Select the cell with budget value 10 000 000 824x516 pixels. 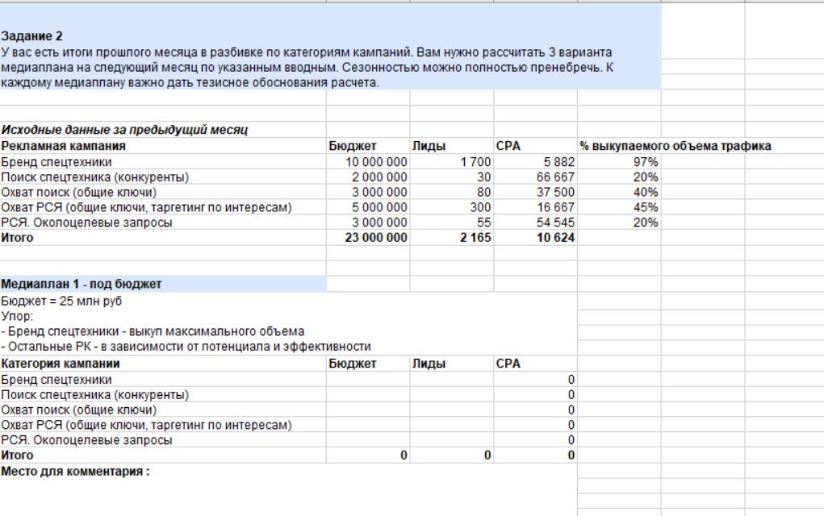(368, 162)
